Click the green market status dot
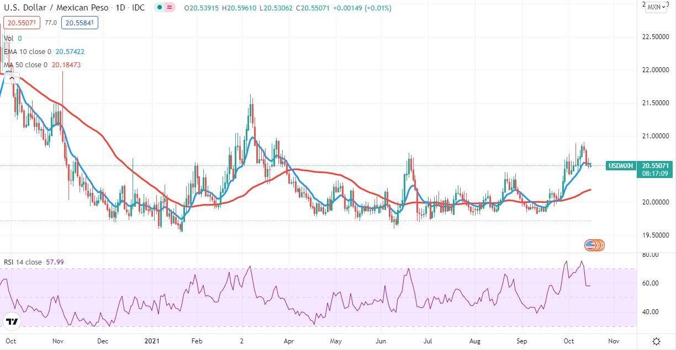This screenshot has width=676, height=350. tap(159, 8)
